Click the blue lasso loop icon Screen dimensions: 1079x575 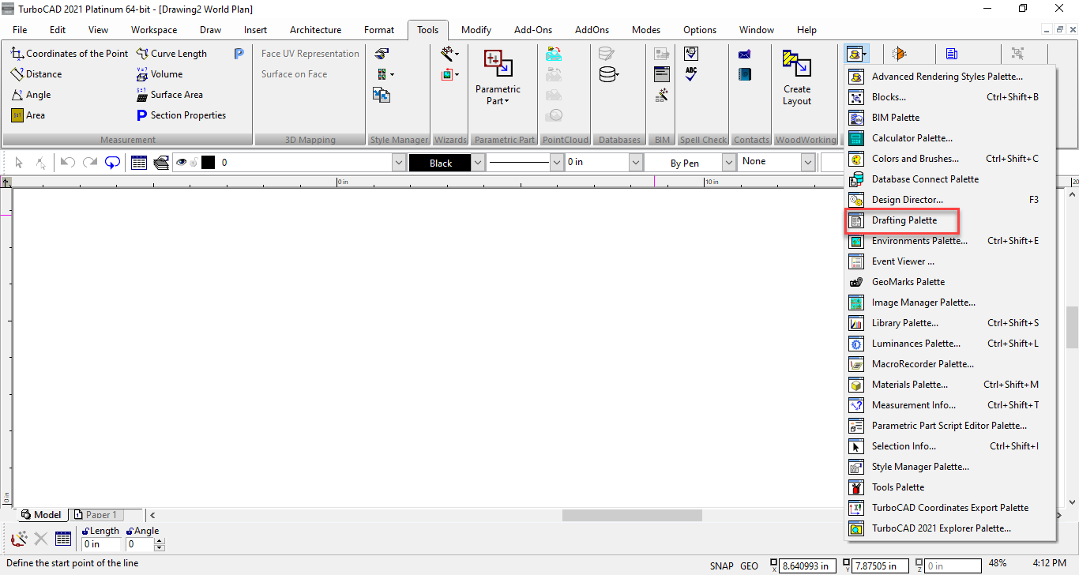point(113,163)
